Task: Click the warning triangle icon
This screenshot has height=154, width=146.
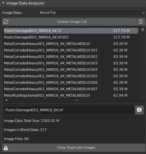Action: point(6,148)
